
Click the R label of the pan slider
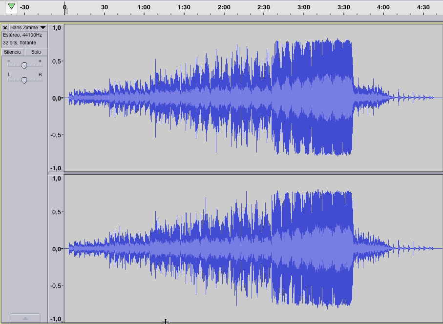tap(40, 75)
